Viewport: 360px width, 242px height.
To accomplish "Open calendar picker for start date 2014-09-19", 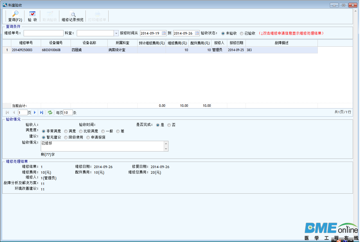I will pos(164,33).
